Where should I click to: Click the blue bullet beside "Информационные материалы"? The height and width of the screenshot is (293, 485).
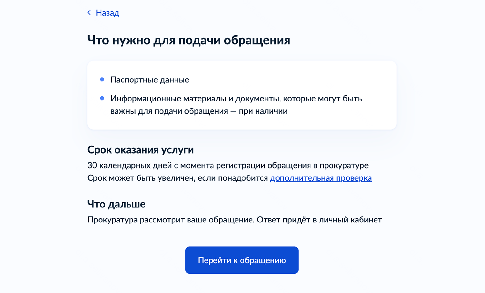102,98
